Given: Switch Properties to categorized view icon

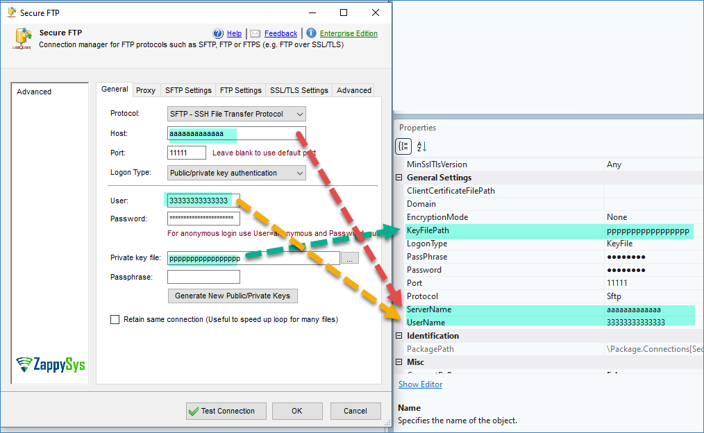Looking at the screenshot, I should 403,146.
